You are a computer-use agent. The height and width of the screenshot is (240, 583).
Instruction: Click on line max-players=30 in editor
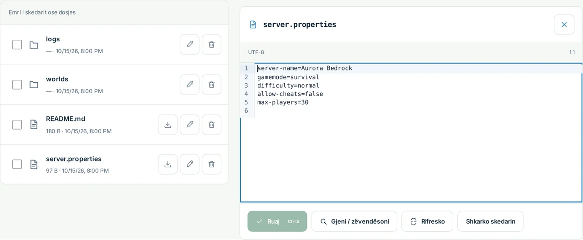pos(283,102)
